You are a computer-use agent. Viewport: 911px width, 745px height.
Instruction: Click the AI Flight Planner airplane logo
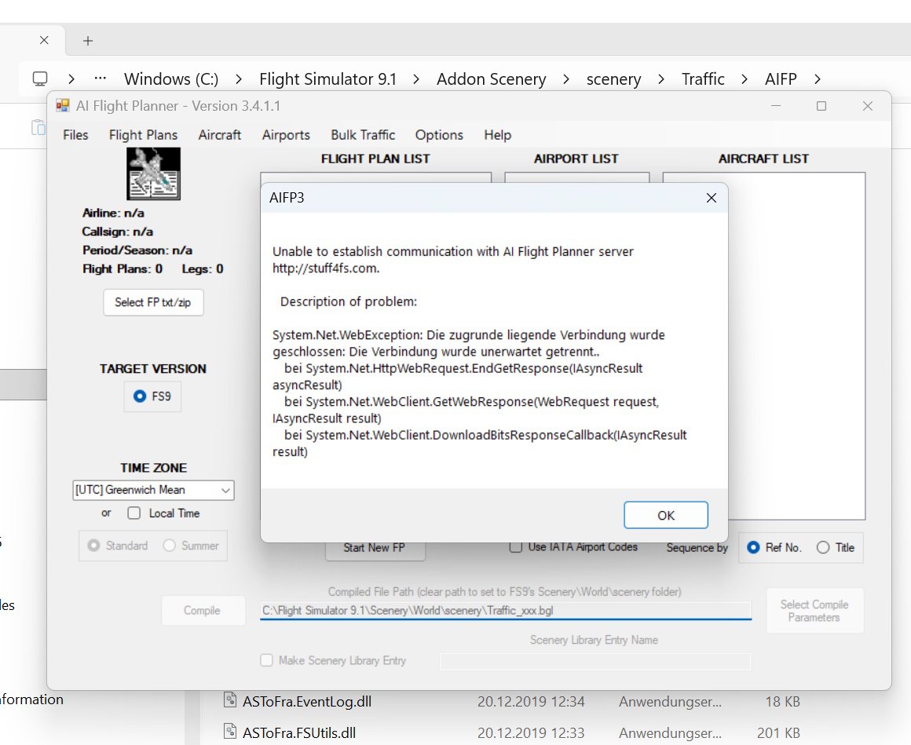(x=153, y=173)
